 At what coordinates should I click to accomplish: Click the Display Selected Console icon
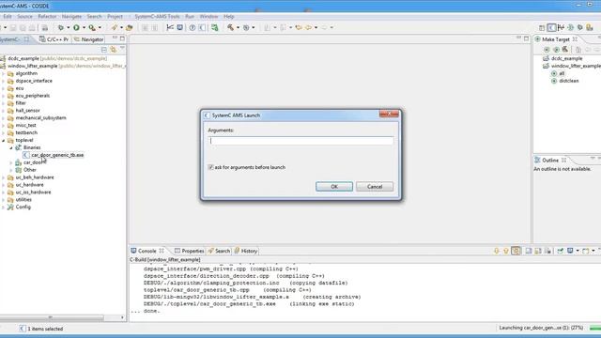[570, 251]
